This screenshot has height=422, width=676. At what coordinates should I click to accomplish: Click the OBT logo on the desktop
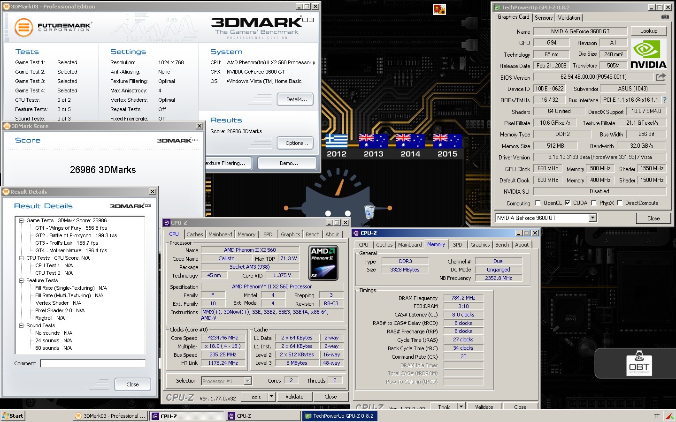[638, 363]
